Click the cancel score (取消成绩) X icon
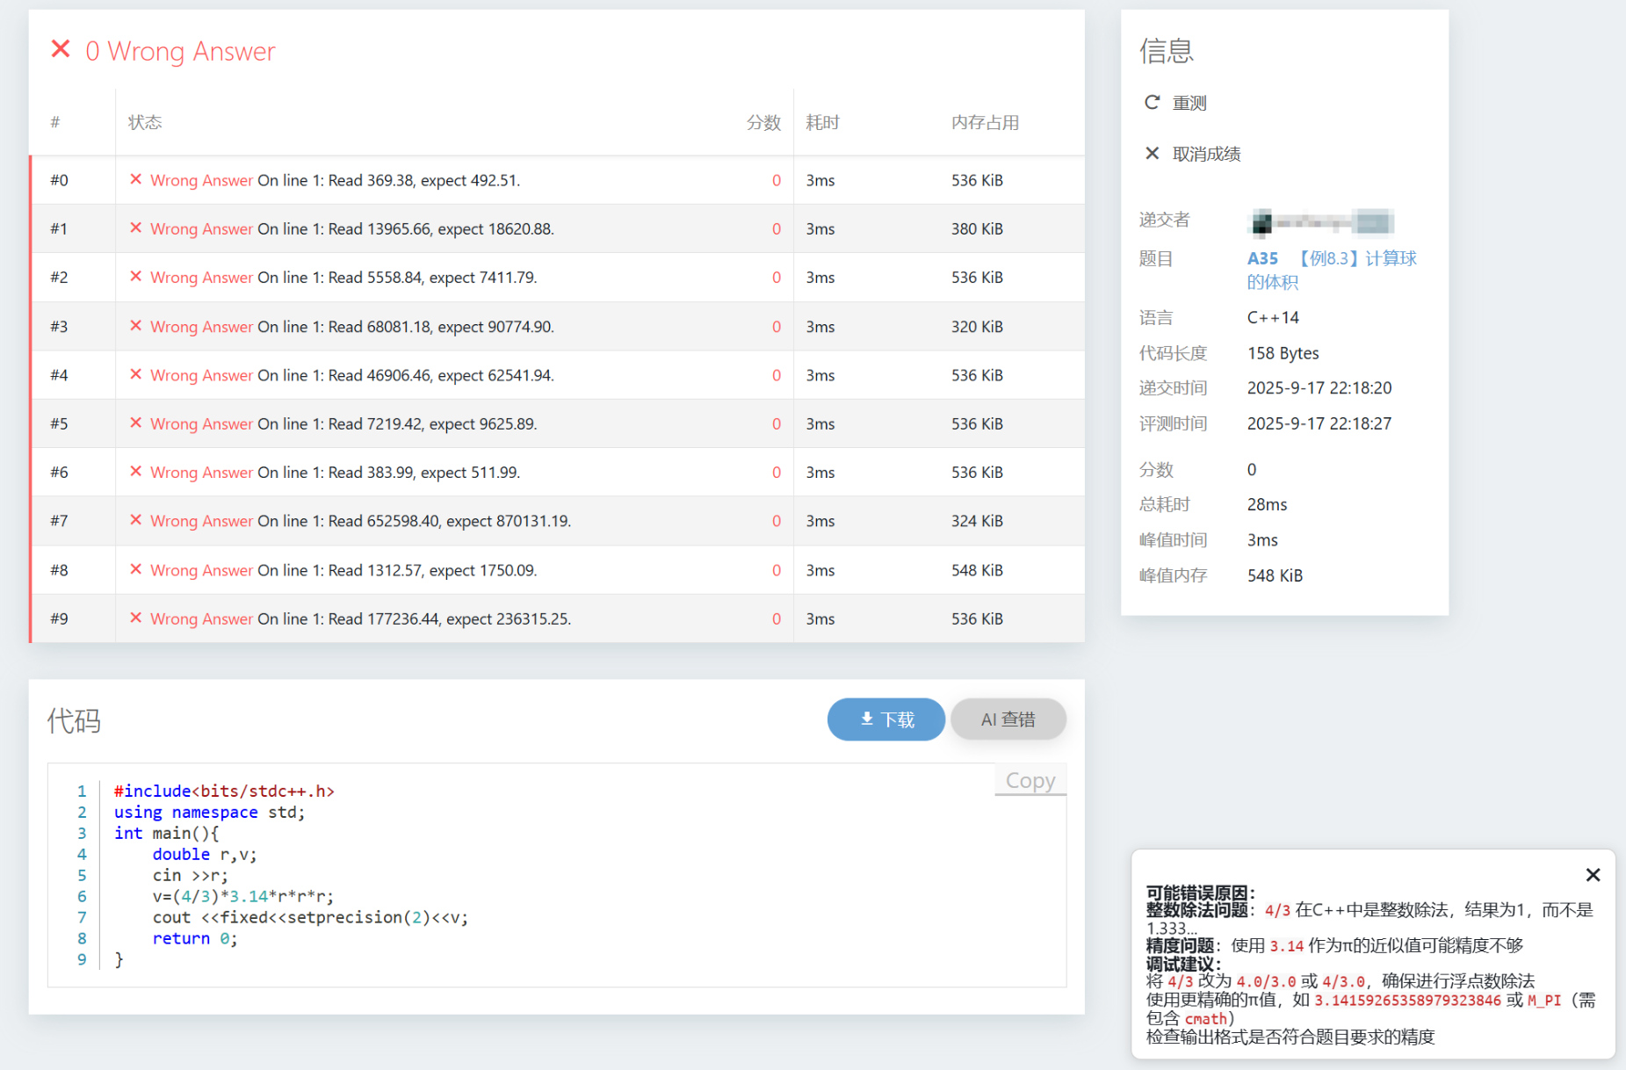This screenshot has width=1626, height=1070. pos(1152,154)
